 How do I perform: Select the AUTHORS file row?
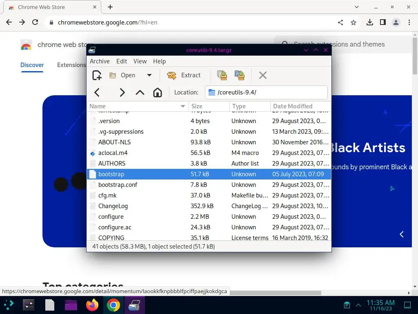pos(209,164)
